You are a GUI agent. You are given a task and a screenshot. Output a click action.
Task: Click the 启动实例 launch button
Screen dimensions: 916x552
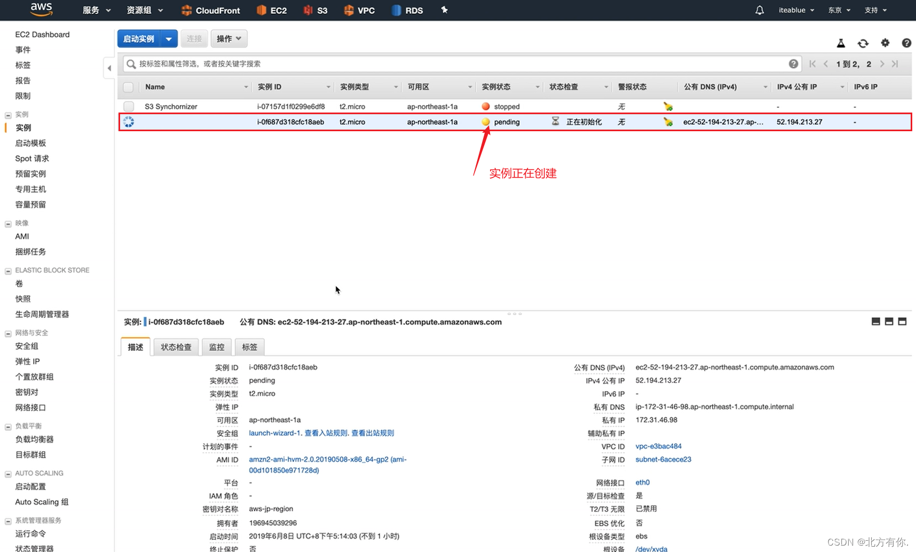pos(139,39)
